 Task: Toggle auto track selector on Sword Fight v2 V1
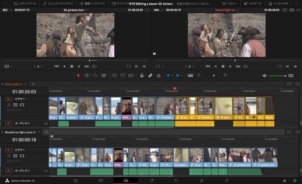[15, 105]
